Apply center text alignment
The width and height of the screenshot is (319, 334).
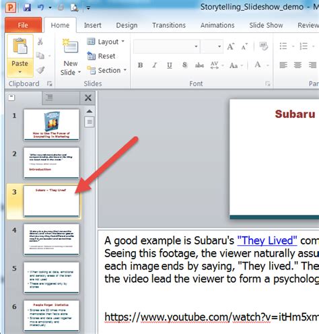point(297,65)
